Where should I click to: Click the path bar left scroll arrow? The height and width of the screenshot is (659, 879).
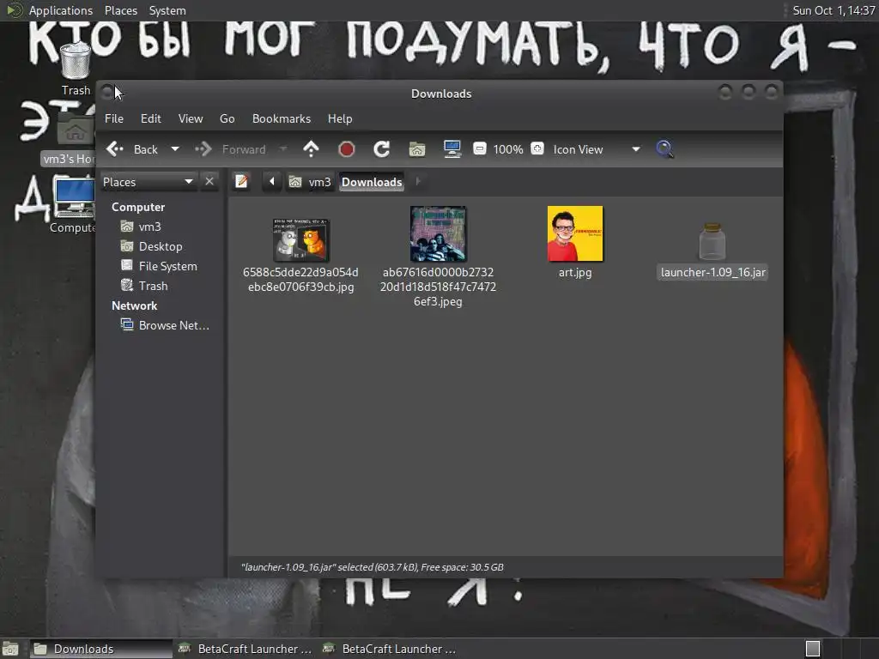(x=272, y=182)
